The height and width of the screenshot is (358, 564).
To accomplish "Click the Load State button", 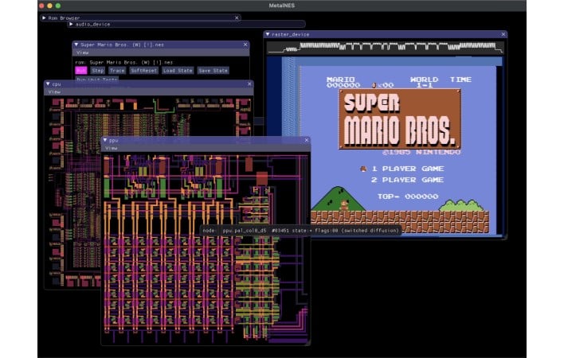I will [177, 70].
